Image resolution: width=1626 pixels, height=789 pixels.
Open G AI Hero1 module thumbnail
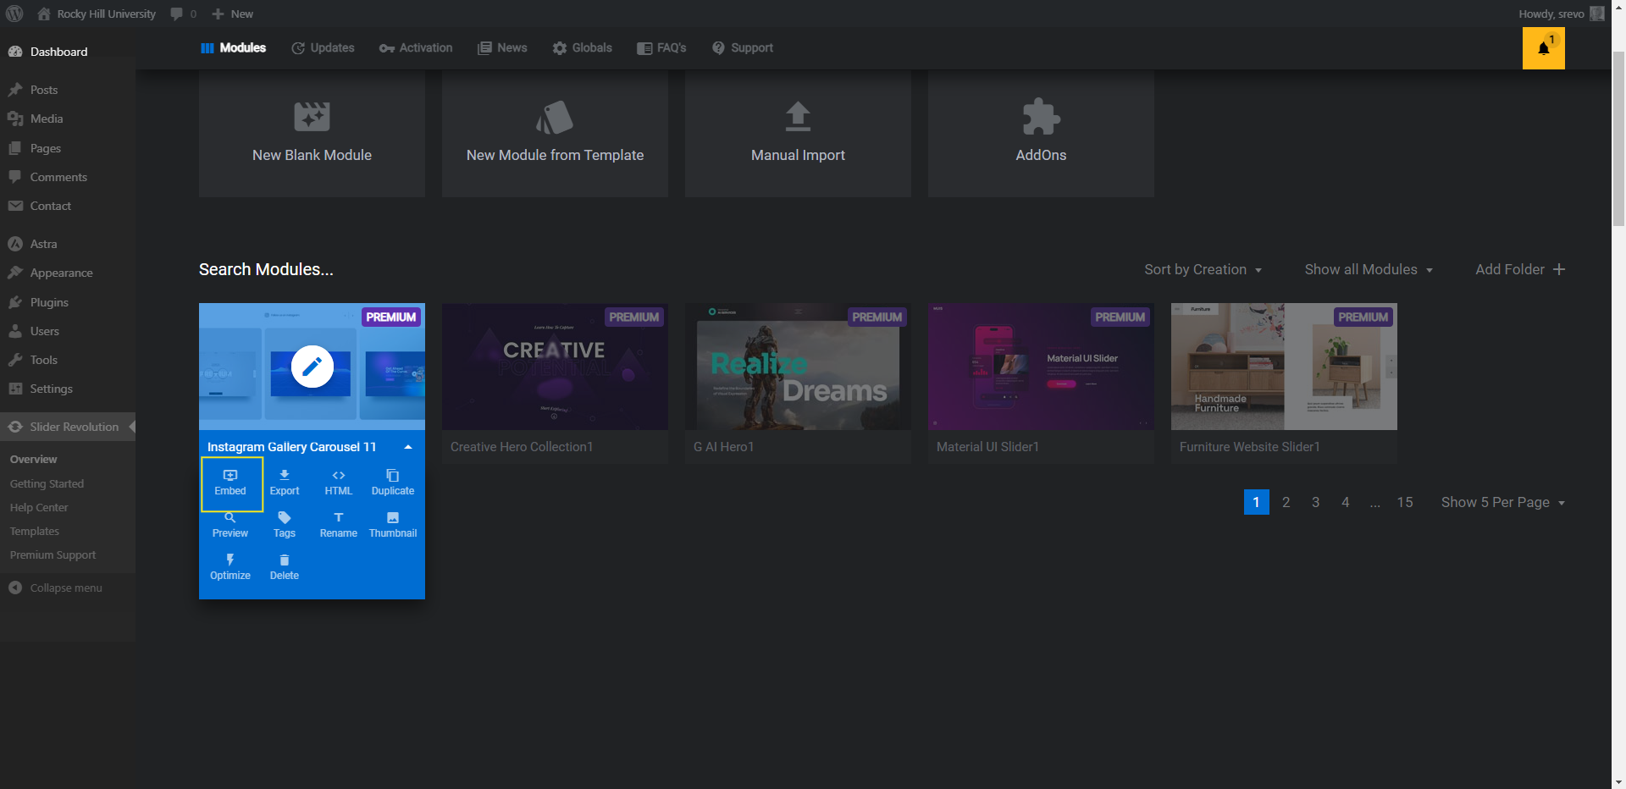tap(798, 367)
